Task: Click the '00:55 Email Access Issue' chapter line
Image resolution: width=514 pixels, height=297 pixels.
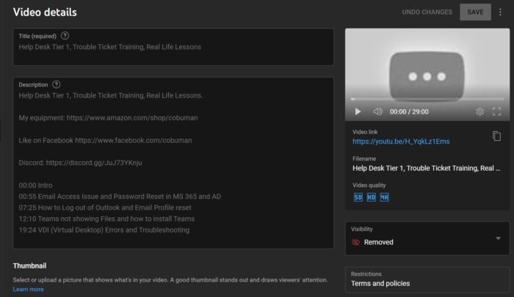Action: pos(120,197)
